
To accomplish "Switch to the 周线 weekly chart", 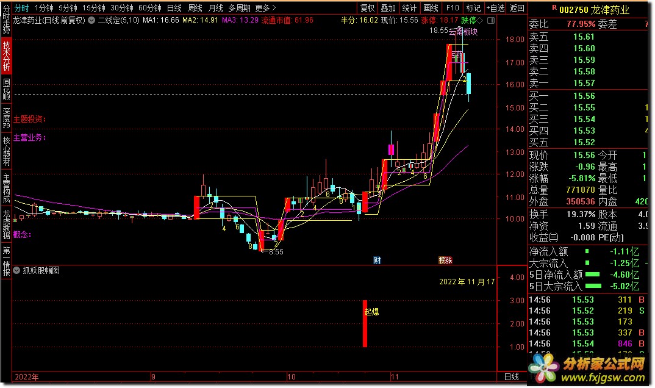I will click(x=195, y=8).
